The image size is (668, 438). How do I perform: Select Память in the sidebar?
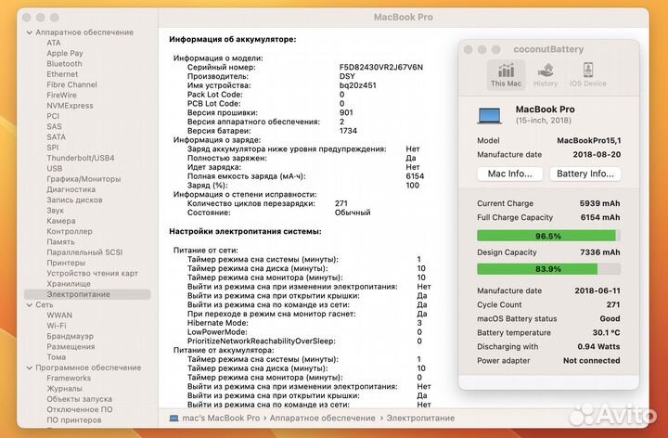60,241
